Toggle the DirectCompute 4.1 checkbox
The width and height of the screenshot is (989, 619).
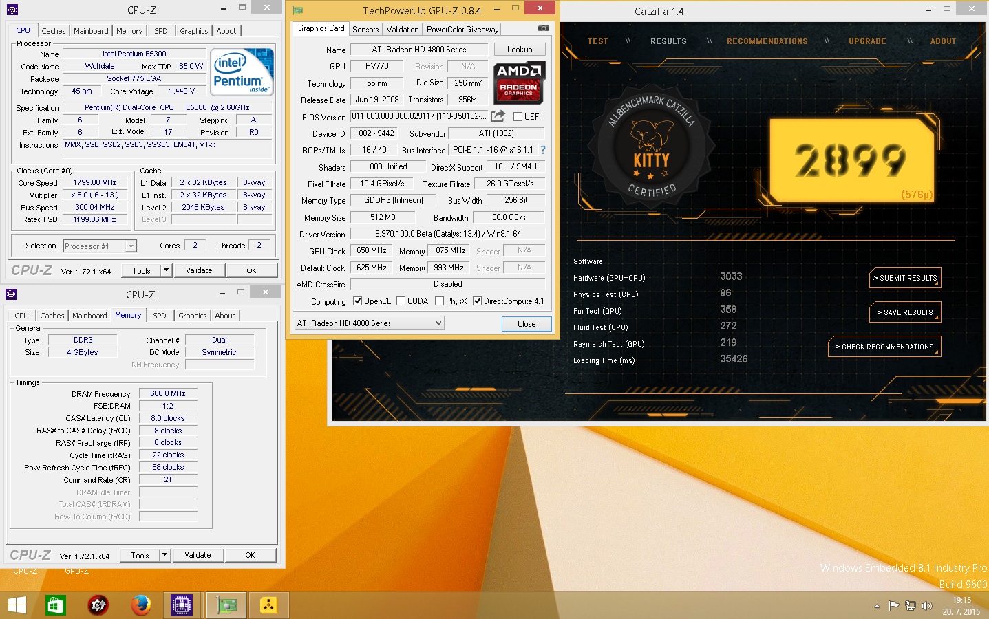(477, 301)
